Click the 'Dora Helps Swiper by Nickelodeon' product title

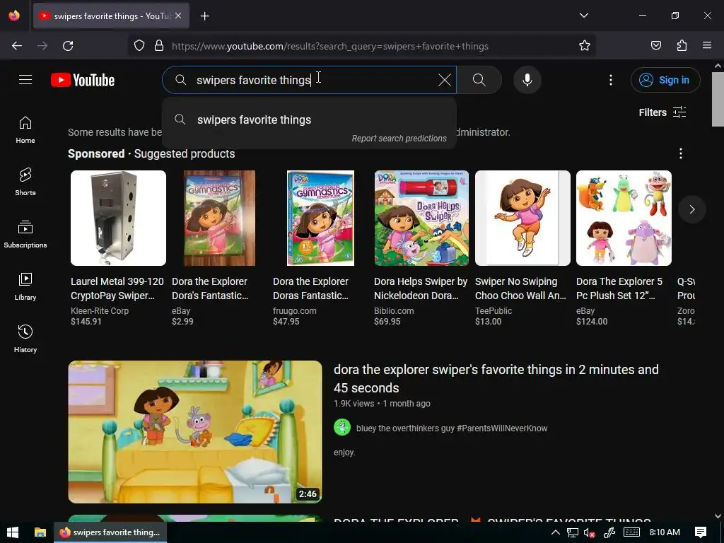click(421, 288)
